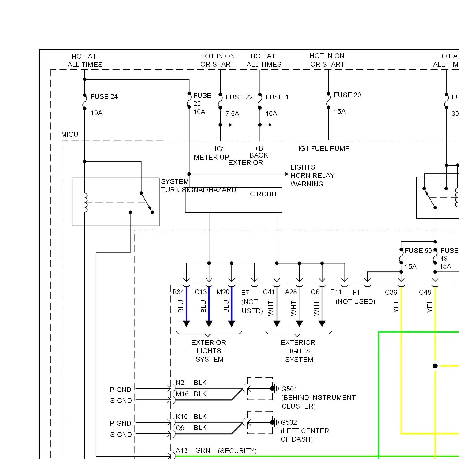Click the TURN SIGNAL/HAZARD text

(199, 190)
